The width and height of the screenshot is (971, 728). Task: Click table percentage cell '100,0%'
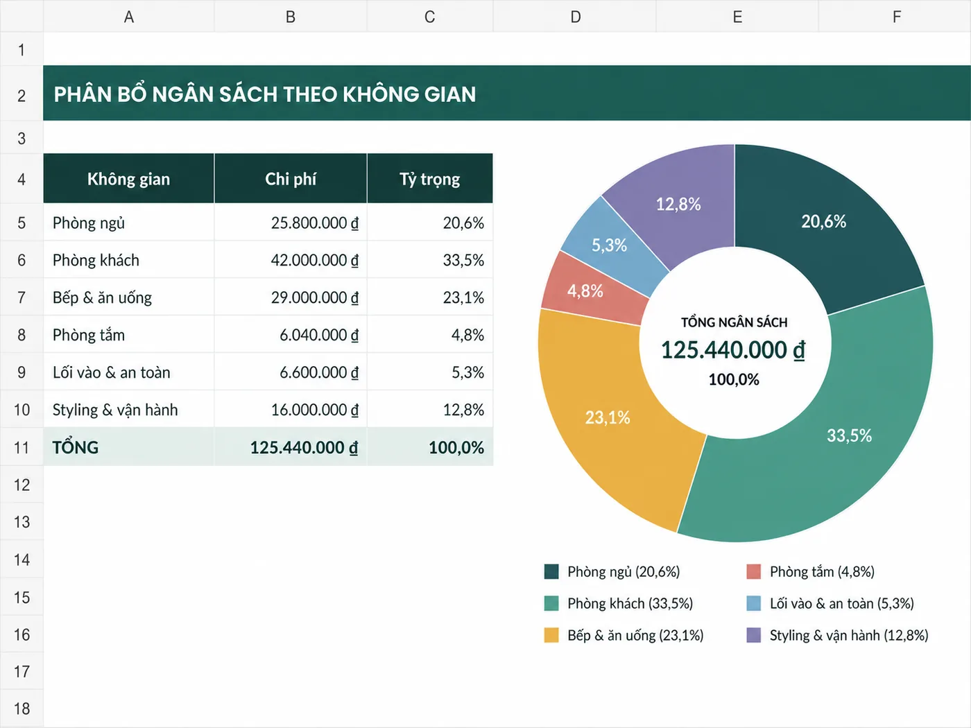click(430, 447)
